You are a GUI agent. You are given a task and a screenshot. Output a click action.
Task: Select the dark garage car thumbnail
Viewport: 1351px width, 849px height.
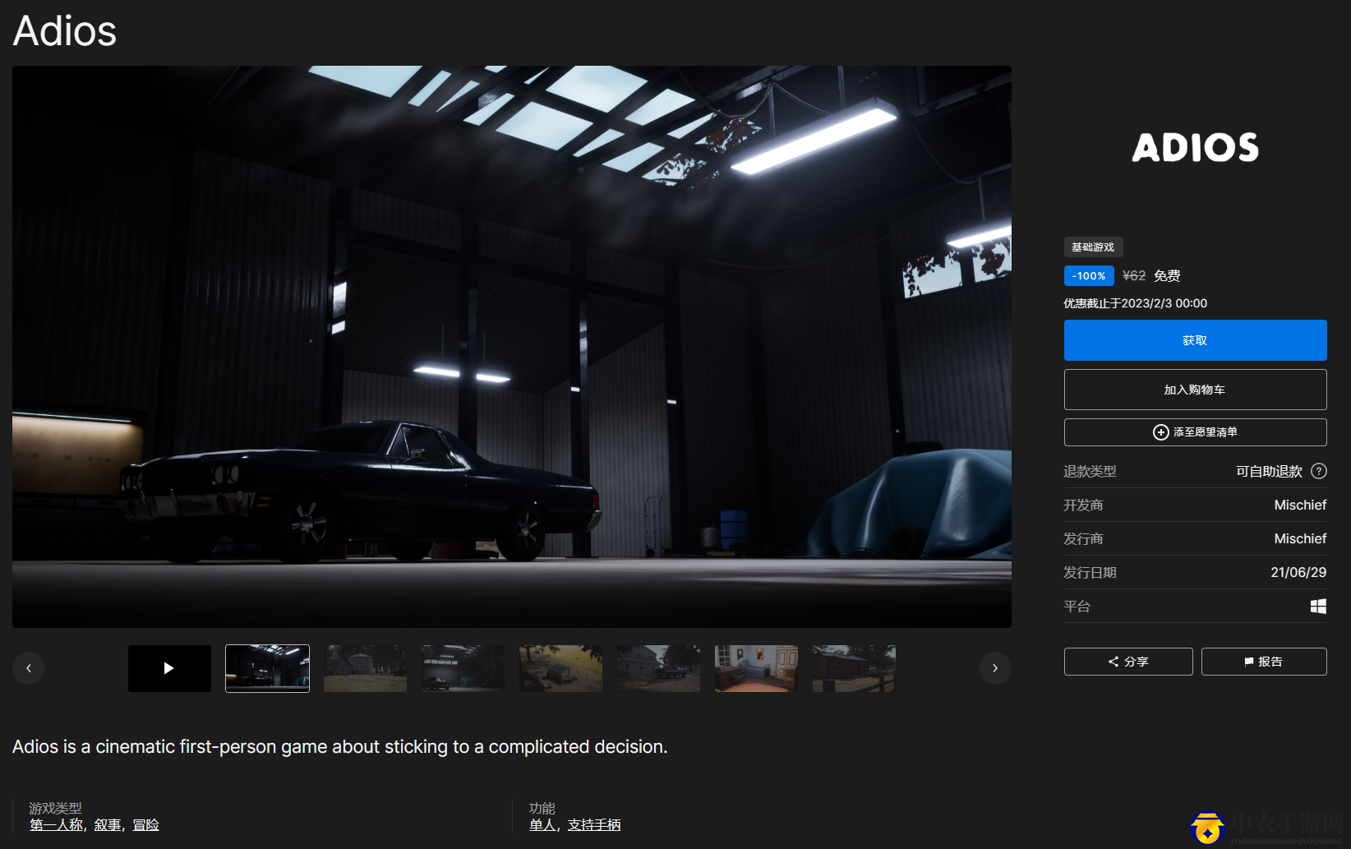(267, 668)
